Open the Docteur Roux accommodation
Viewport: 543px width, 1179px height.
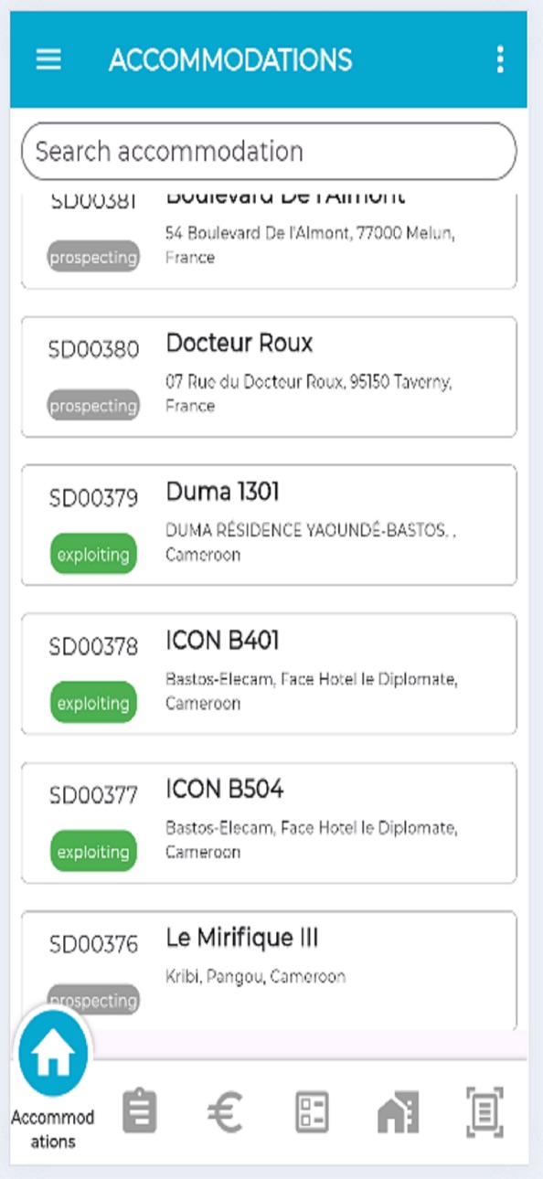tap(269, 377)
